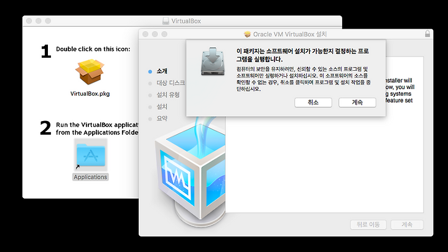Click the Oracle VM VirtualBox 설치 window title
Image resolution: width=448 pixels, height=252 pixels.
[x=290, y=34]
